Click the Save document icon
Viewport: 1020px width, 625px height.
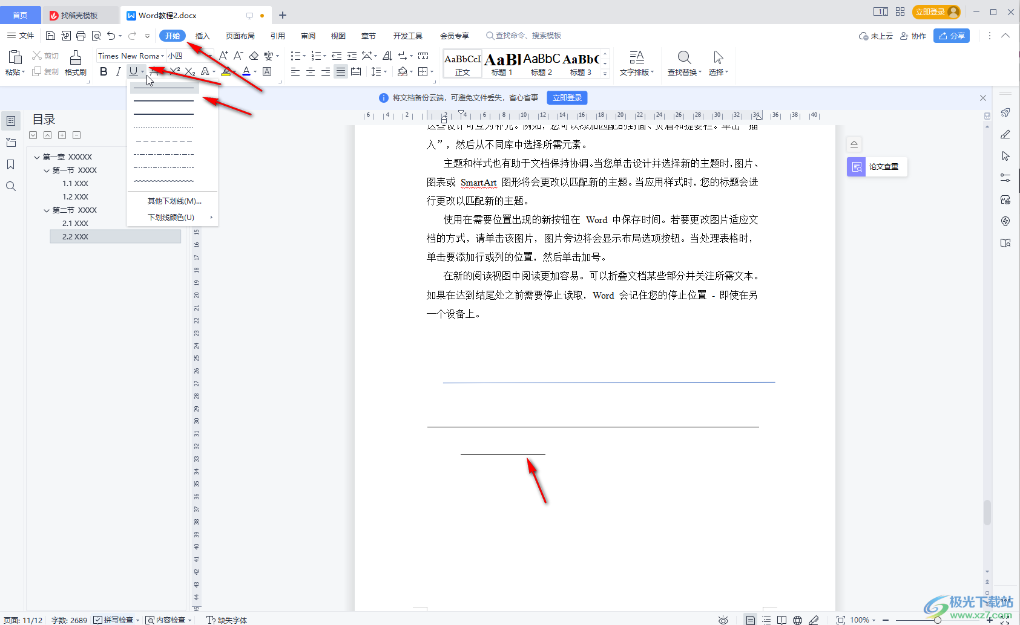(51, 36)
